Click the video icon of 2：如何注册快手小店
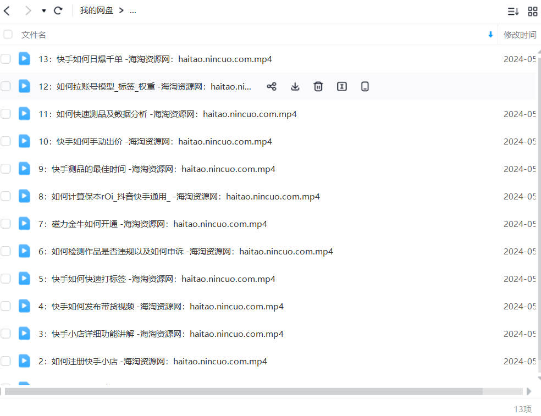541x416 pixels. point(24,361)
